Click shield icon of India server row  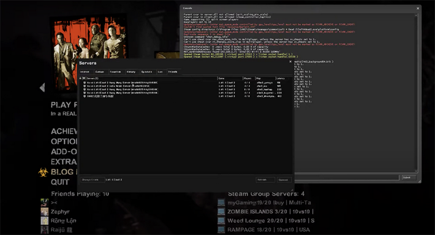point(84,86)
